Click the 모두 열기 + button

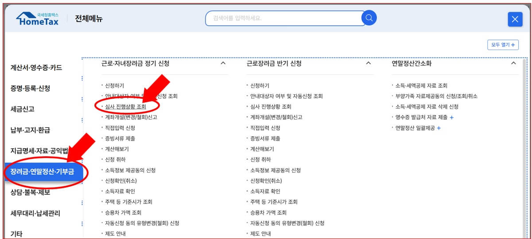tap(503, 45)
